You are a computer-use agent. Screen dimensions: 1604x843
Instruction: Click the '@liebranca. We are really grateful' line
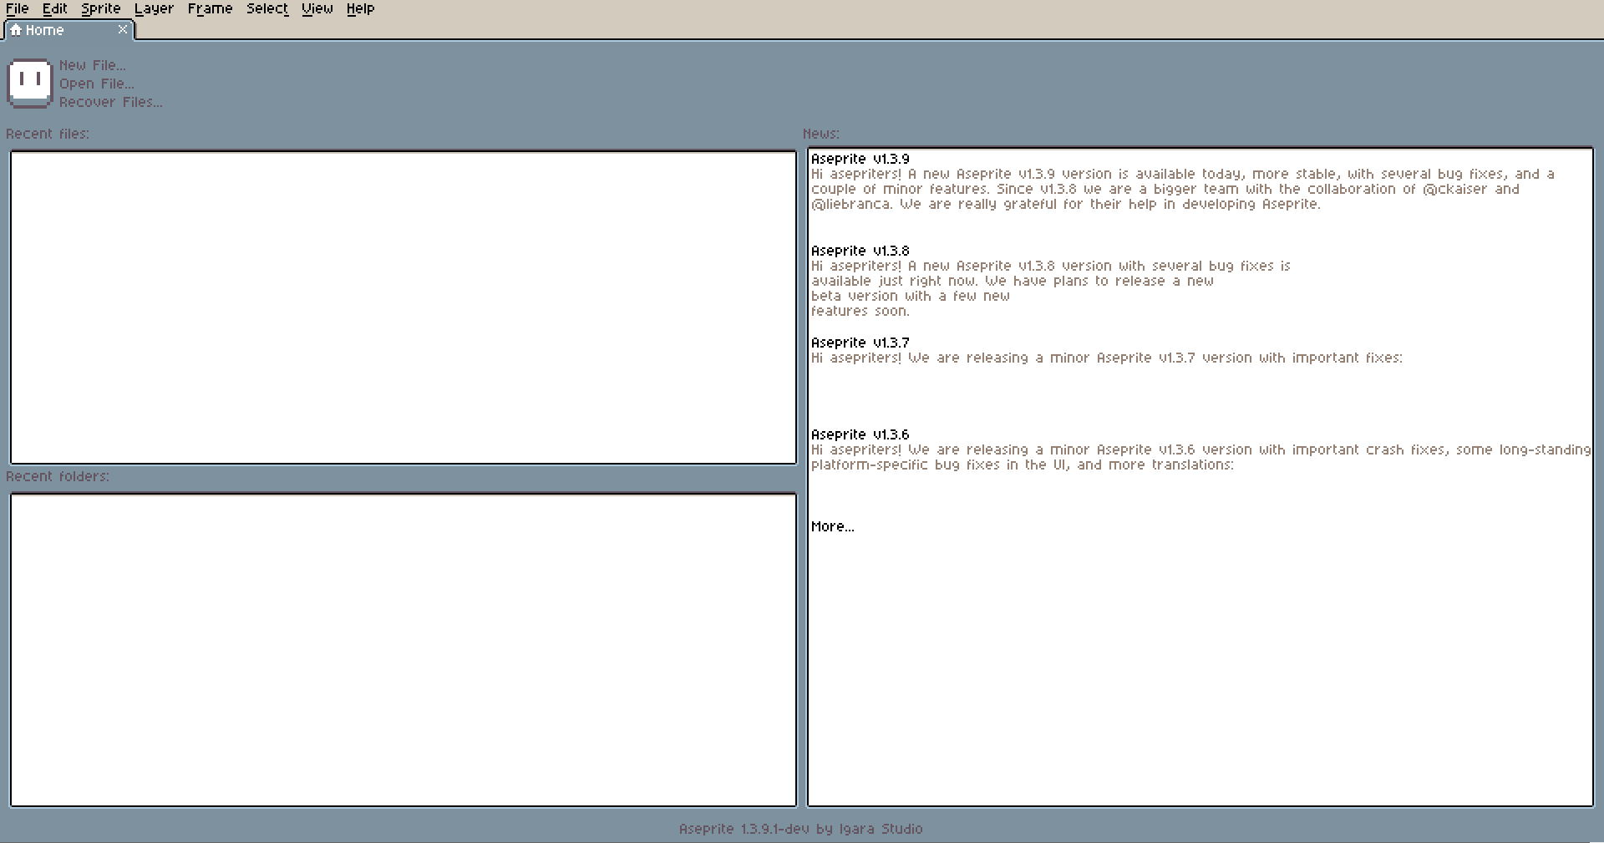pyautogui.click(x=1066, y=204)
